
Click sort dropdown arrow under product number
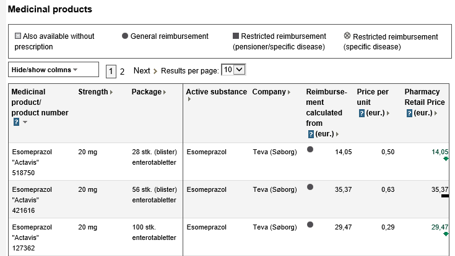[25, 122]
